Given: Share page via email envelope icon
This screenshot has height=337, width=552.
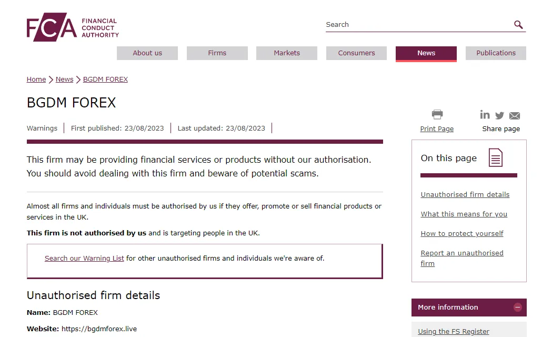Looking at the screenshot, I should point(514,115).
